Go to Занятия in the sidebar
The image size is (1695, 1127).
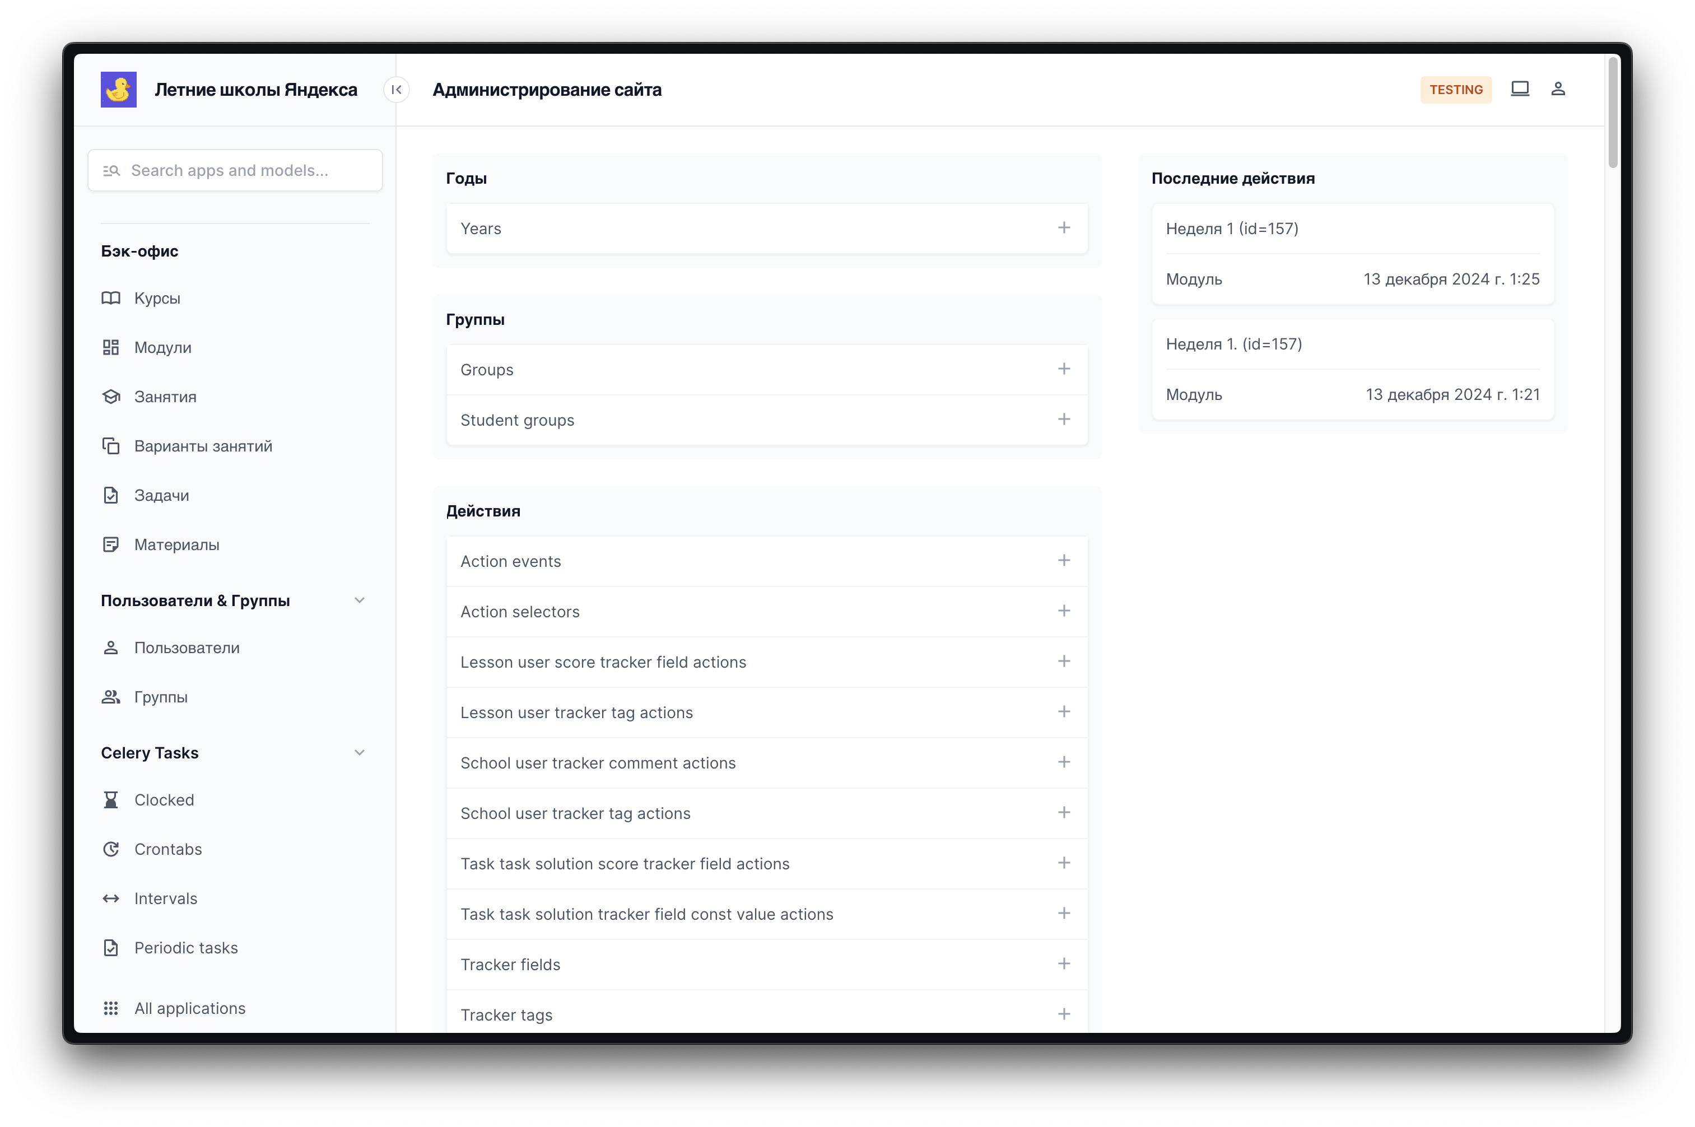[x=165, y=397]
